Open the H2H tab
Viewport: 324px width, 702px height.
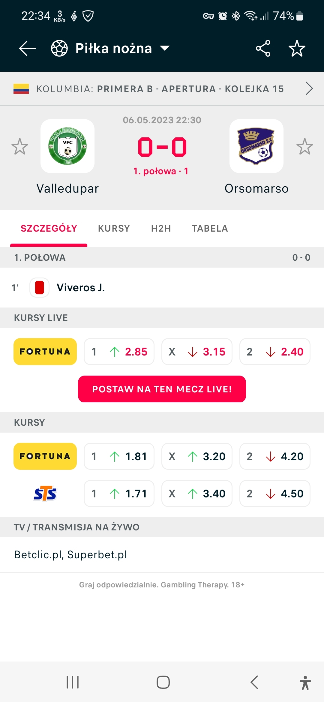(161, 228)
